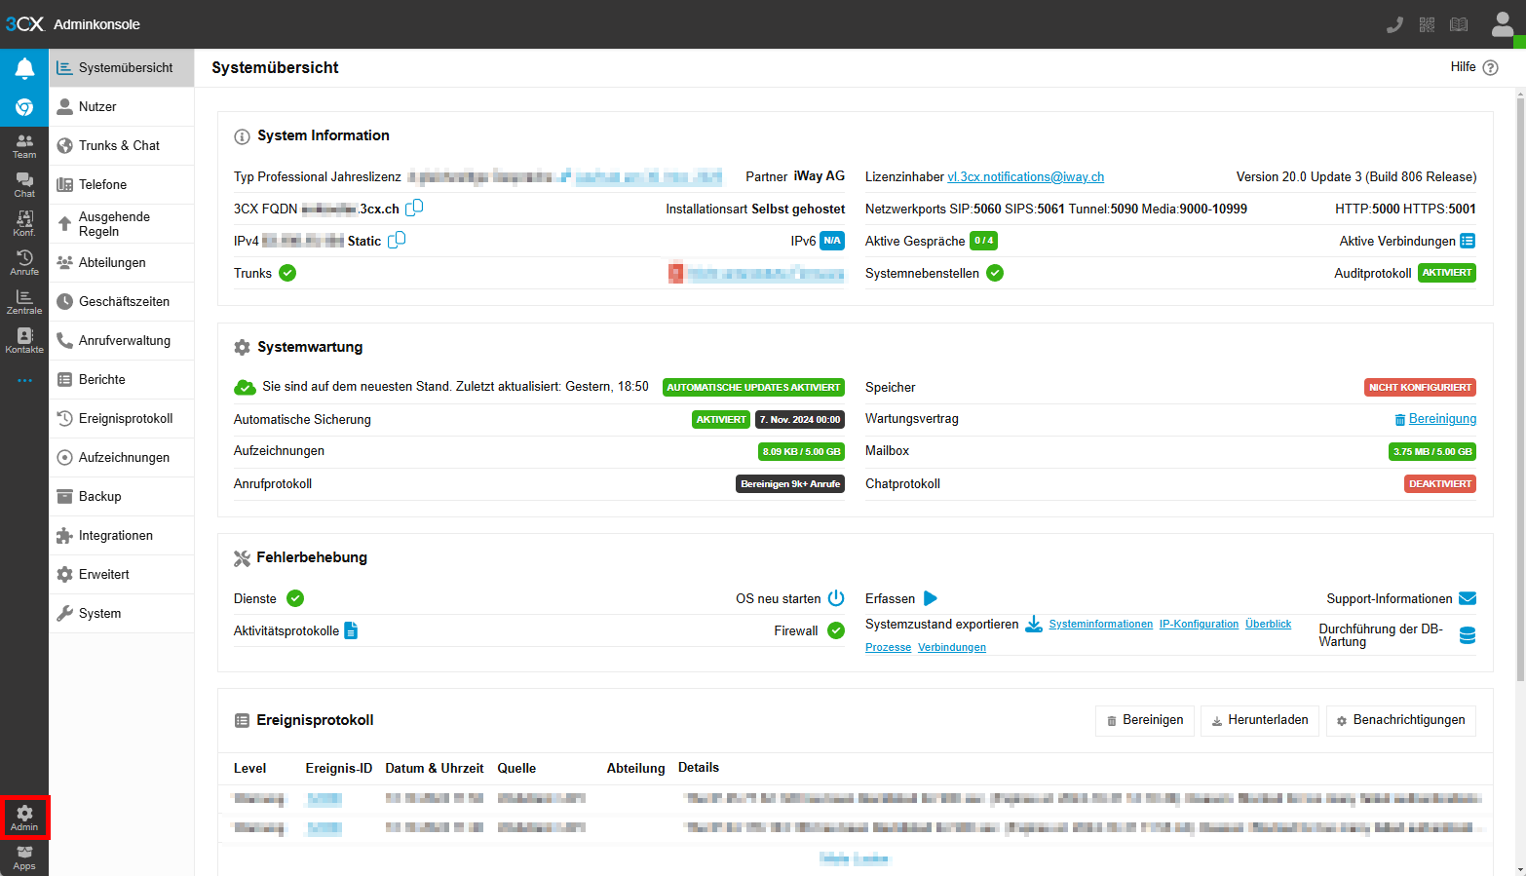Open Kontakte in the left rail
This screenshot has width=1526, height=876.
pos(24,341)
